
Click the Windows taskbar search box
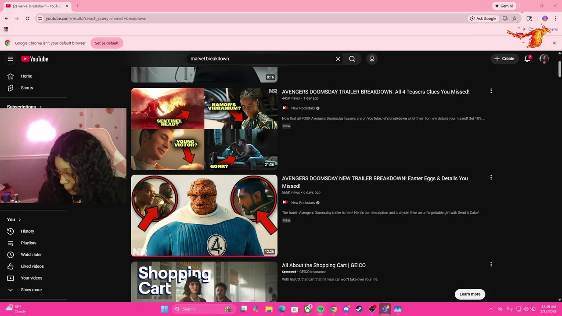pos(203,309)
